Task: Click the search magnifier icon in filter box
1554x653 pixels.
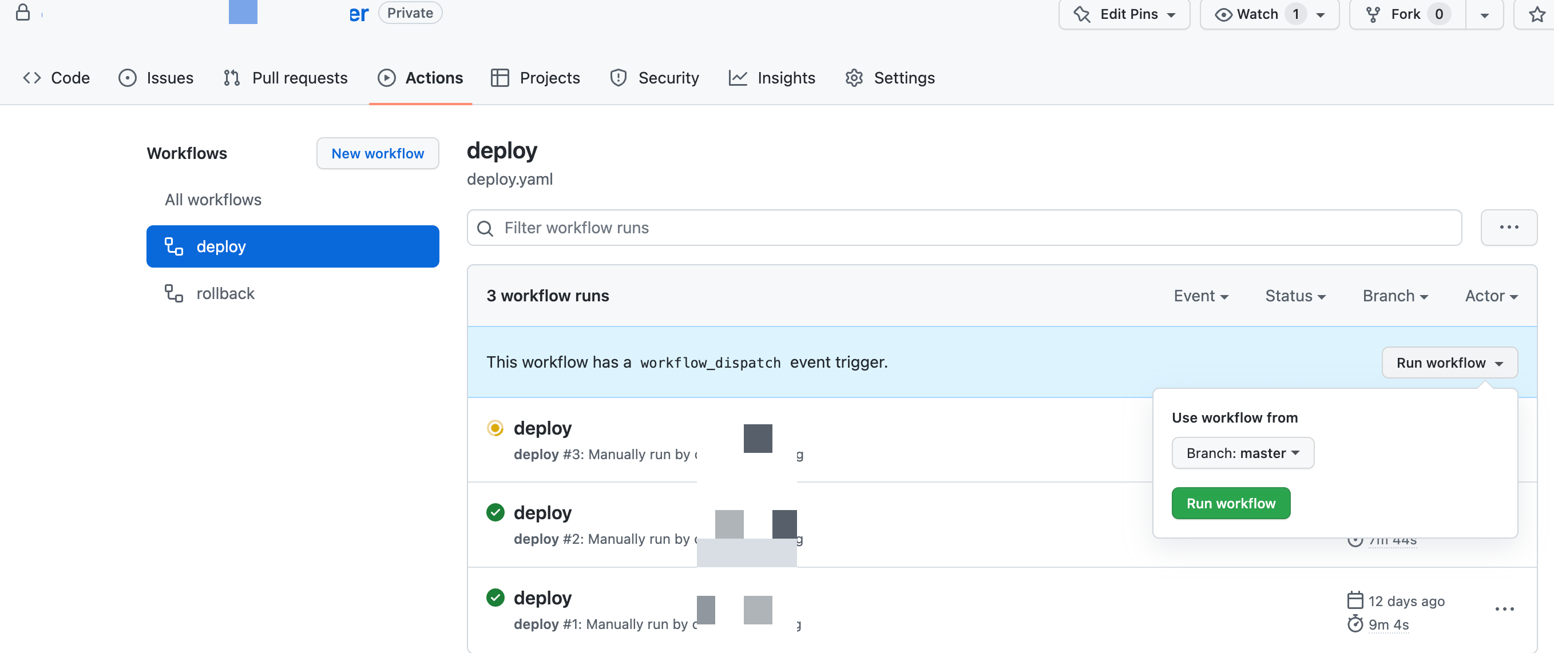Action: (485, 228)
